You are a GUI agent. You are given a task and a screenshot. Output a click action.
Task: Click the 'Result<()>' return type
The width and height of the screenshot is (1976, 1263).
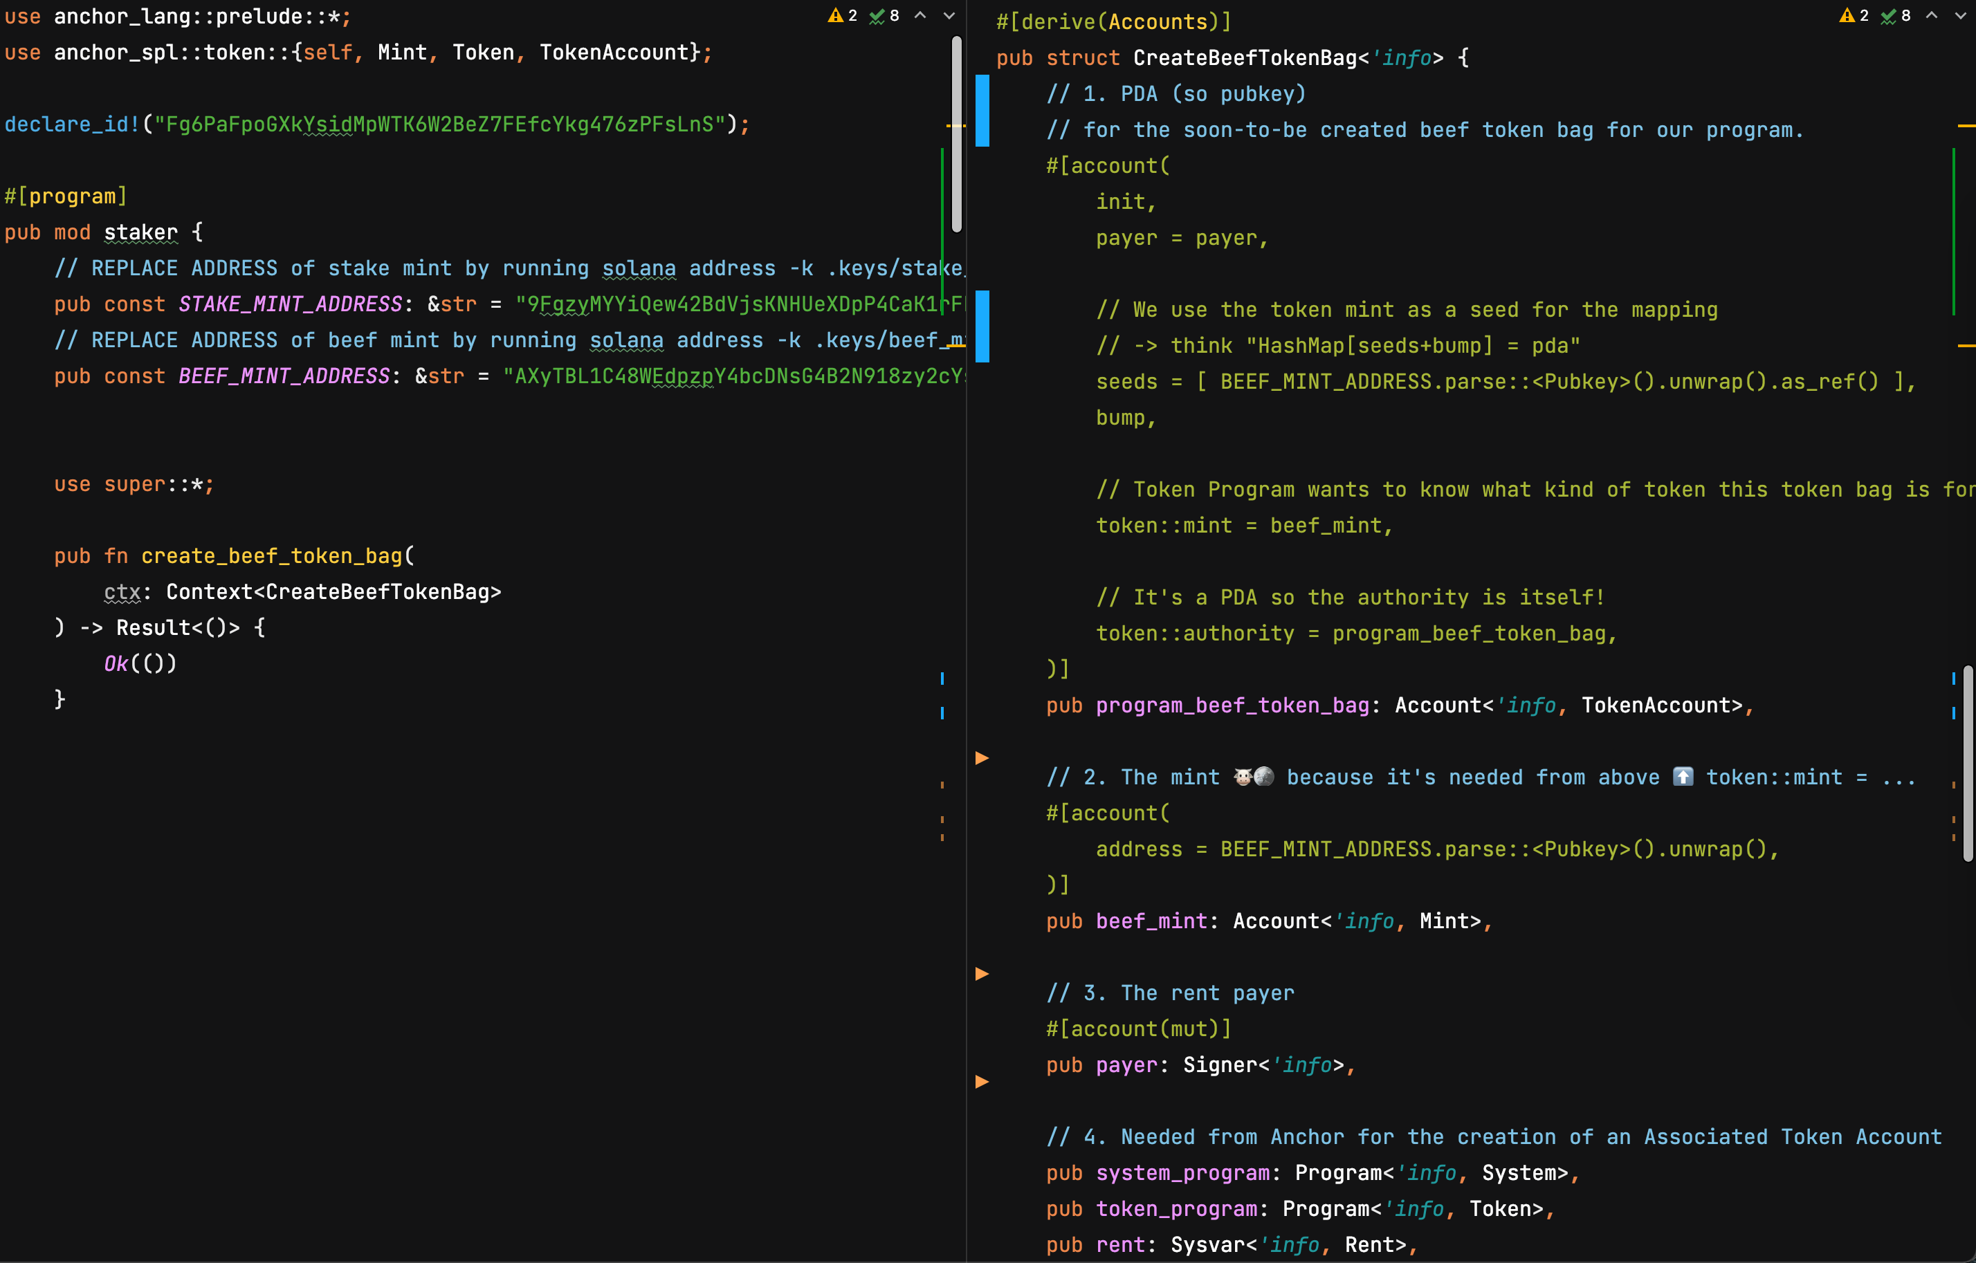[178, 628]
